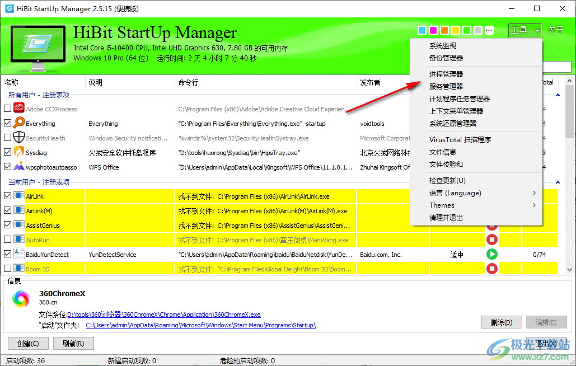Open more theme colors via the dots button
Viewport: 576px width, 366px height.
tap(489, 30)
